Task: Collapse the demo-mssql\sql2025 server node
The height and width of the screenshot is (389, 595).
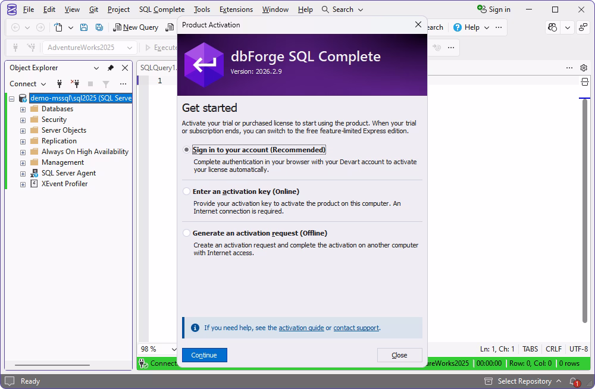Action: 12,99
